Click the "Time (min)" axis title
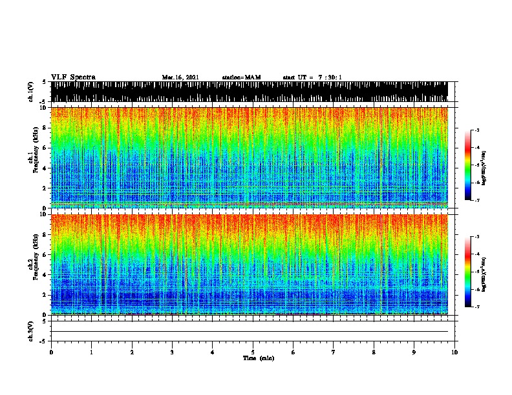 pyautogui.click(x=259, y=358)
